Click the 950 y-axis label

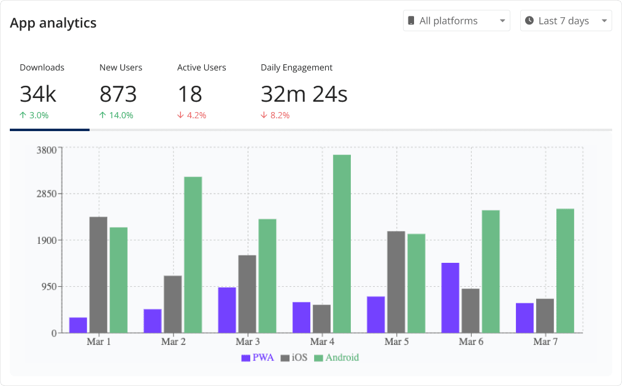(x=49, y=287)
